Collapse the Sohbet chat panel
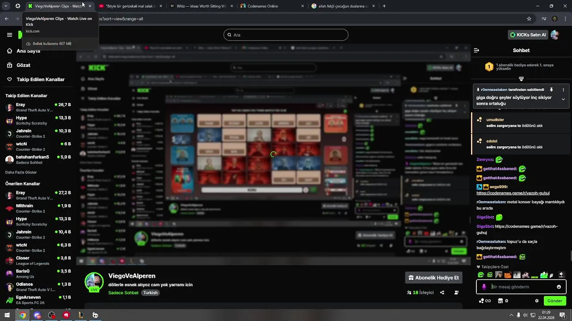This screenshot has height=321, width=572. click(x=476, y=50)
